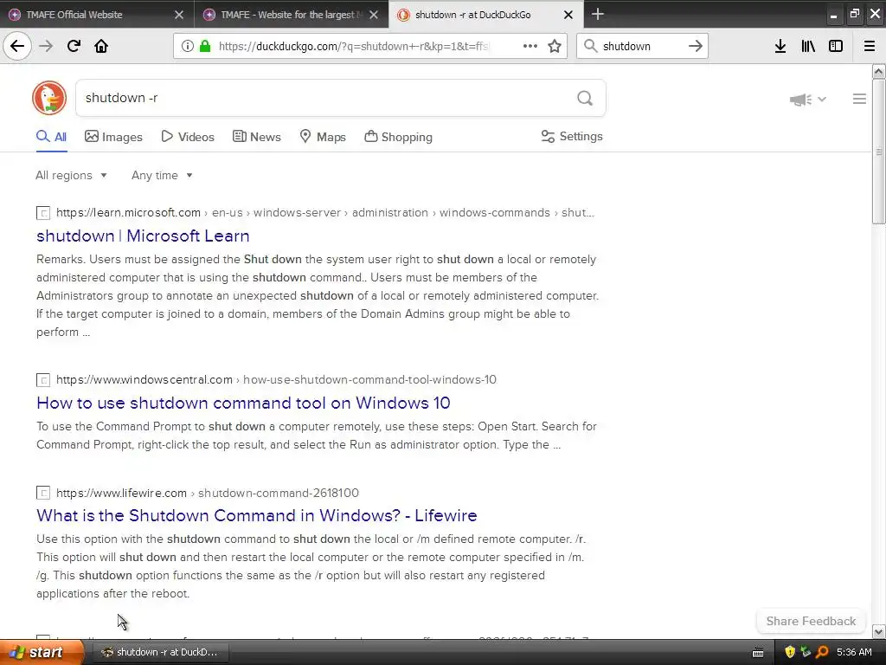Click the system clock 5:36 AM
Viewport: 886px width, 665px height.
click(854, 652)
